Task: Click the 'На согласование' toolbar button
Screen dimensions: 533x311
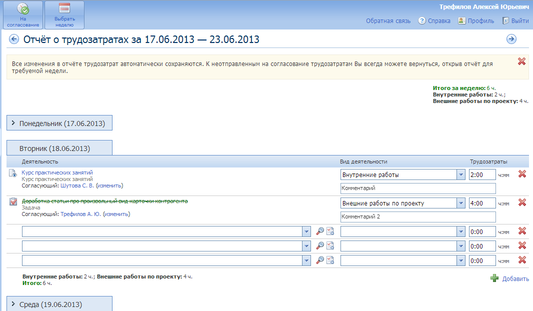Action: click(x=23, y=15)
